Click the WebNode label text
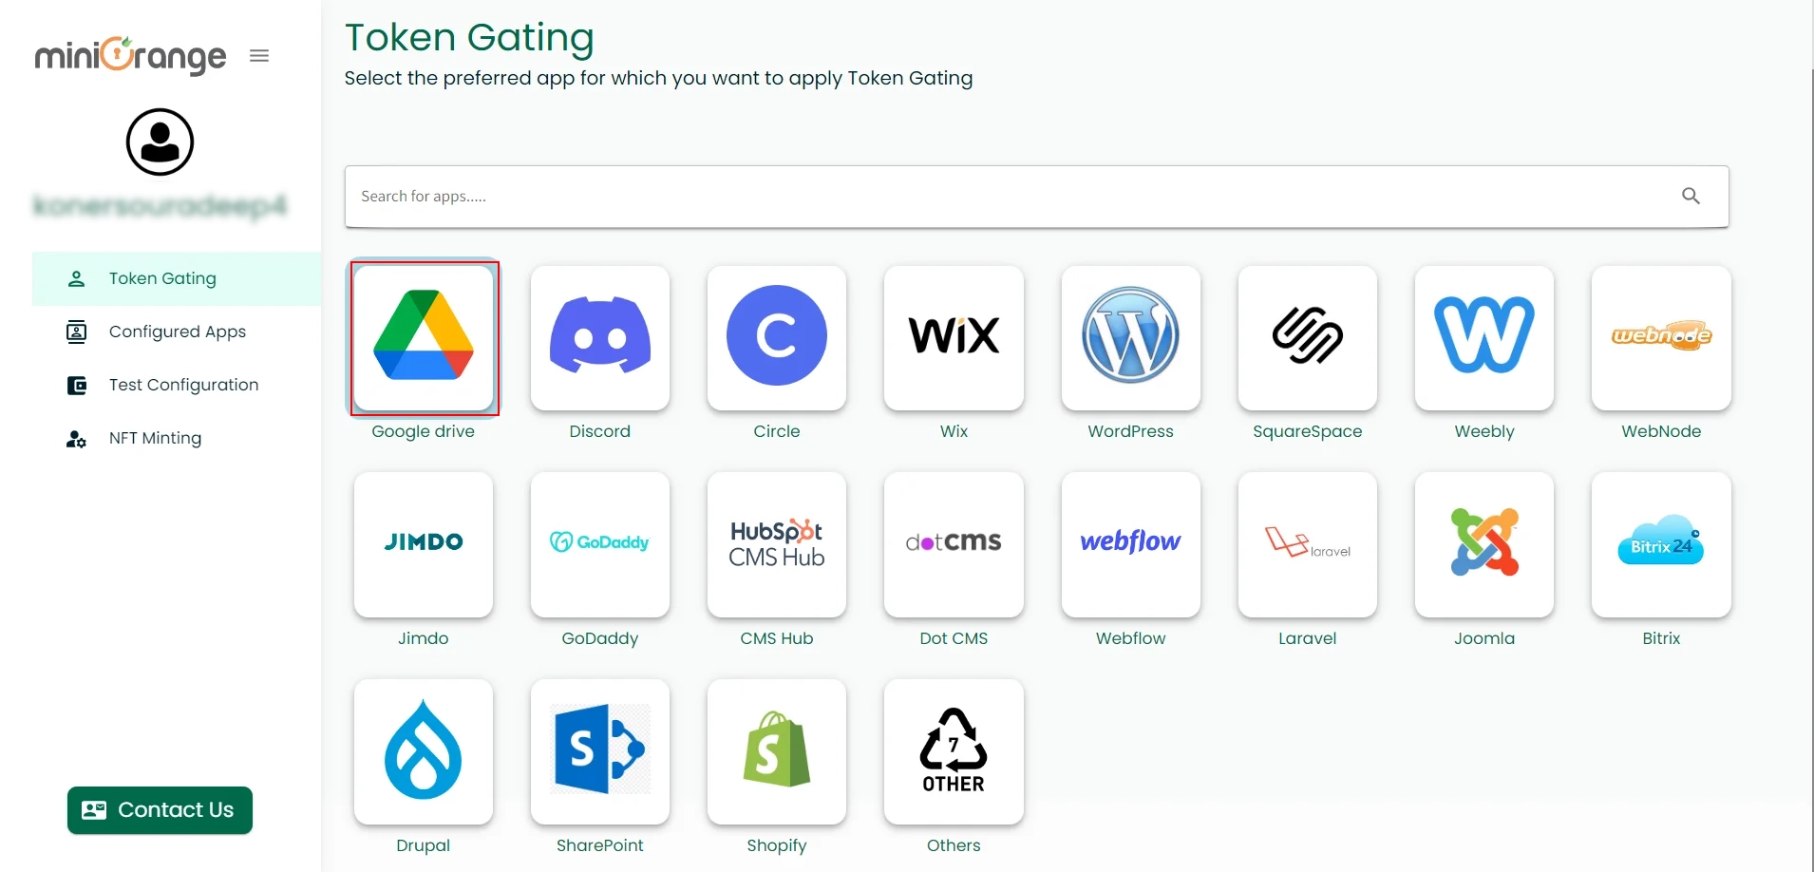The height and width of the screenshot is (872, 1814). [1661, 431]
